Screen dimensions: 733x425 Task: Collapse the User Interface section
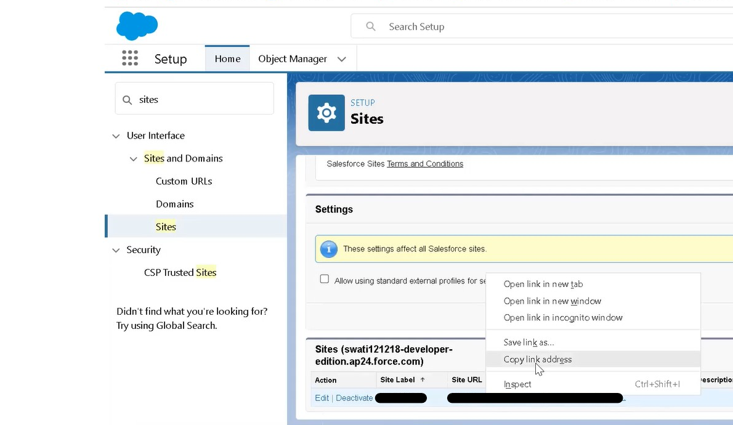coord(116,136)
